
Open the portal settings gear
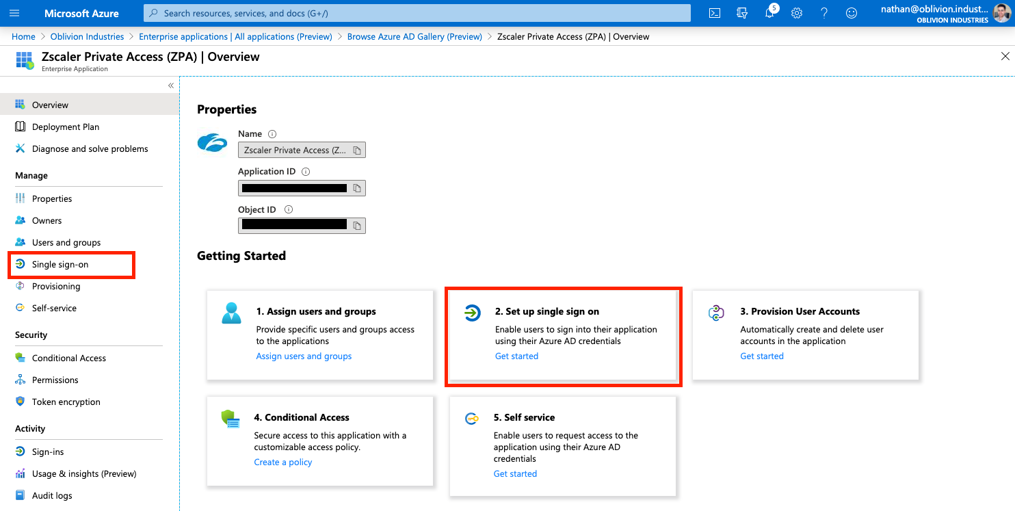797,13
